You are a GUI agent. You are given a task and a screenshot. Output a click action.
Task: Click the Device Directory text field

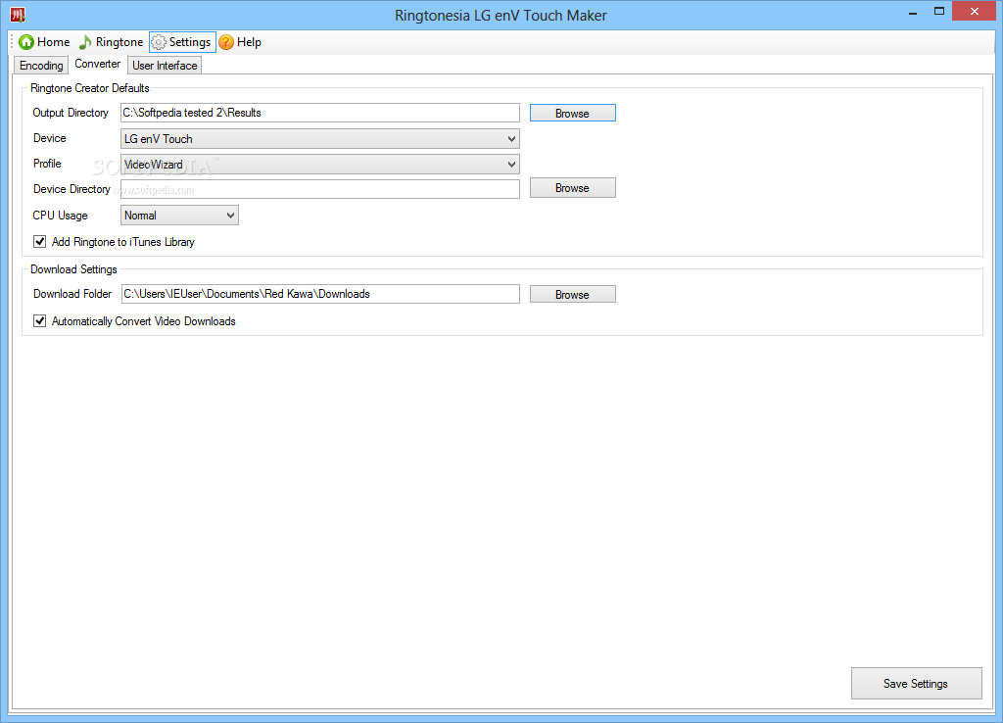click(x=320, y=189)
